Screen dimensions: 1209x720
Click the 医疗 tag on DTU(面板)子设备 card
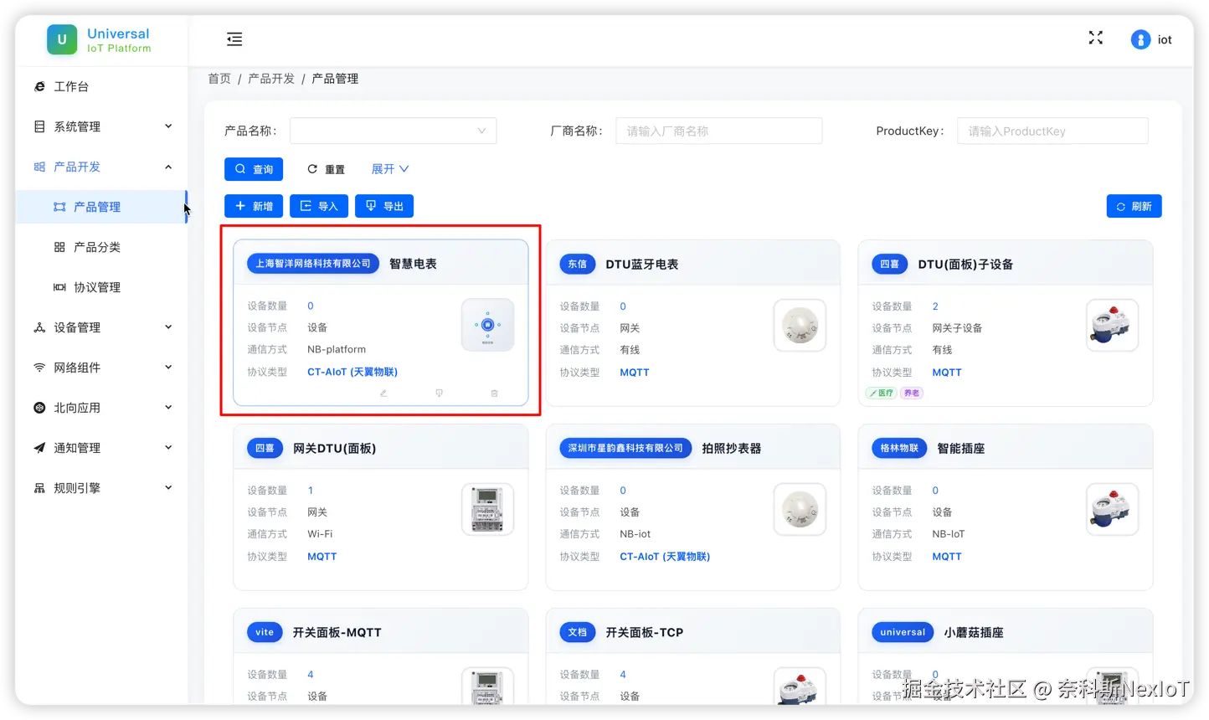(880, 393)
